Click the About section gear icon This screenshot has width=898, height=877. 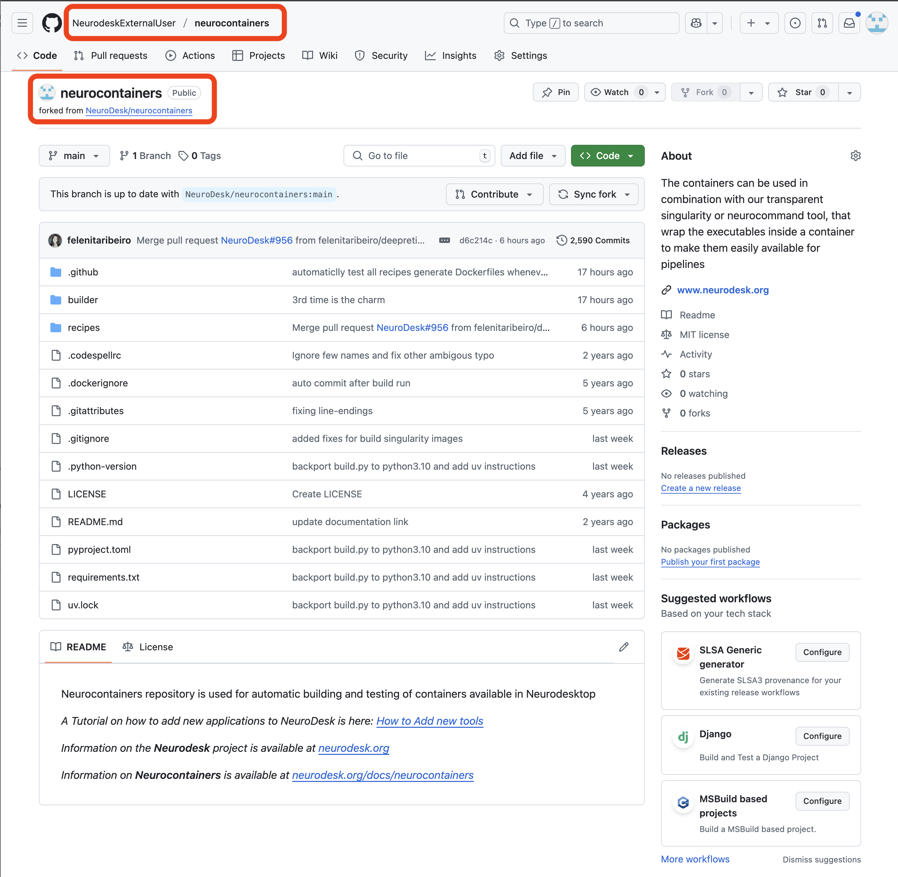click(x=855, y=156)
